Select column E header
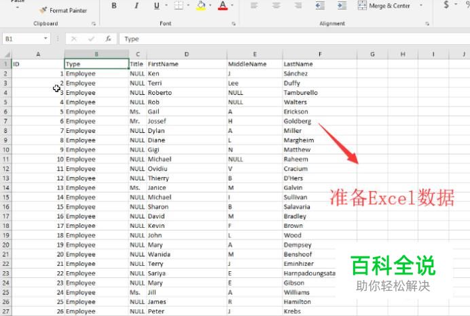The width and height of the screenshot is (470, 316). click(255, 54)
